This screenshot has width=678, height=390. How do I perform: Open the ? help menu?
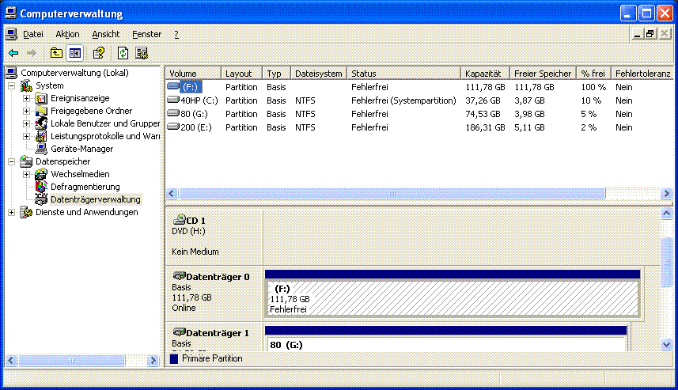coord(176,34)
